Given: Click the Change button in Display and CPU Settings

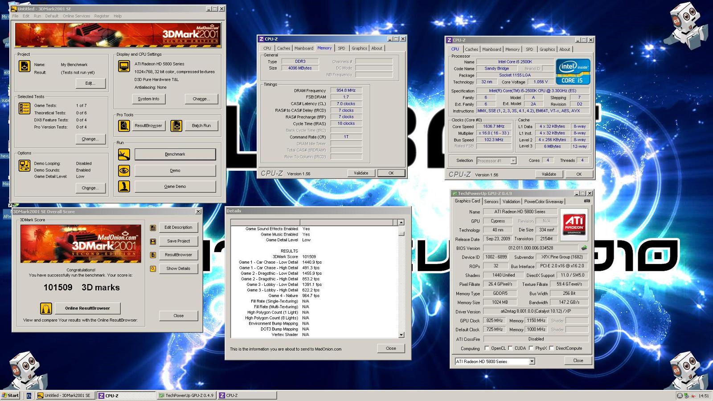Looking at the screenshot, I should pos(201,99).
